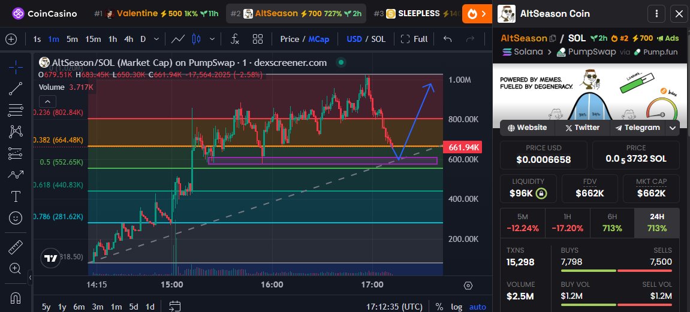
Task: Toggle auto scale on chart
Action: (477, 307)
